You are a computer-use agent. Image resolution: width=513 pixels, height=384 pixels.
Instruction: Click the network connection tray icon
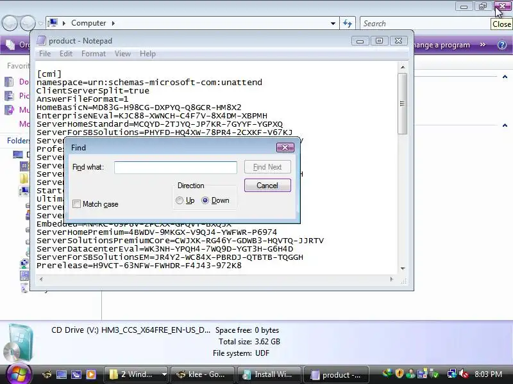pos(452,374)
